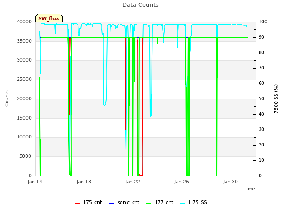The height and width of the screenshot is (211, 282).
Task: Toggle the li75_cnt legend entry
Action: pyautogui.click(x=88, y=202)
